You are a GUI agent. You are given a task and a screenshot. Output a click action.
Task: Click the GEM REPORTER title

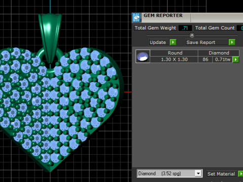[x=163, y=15]
